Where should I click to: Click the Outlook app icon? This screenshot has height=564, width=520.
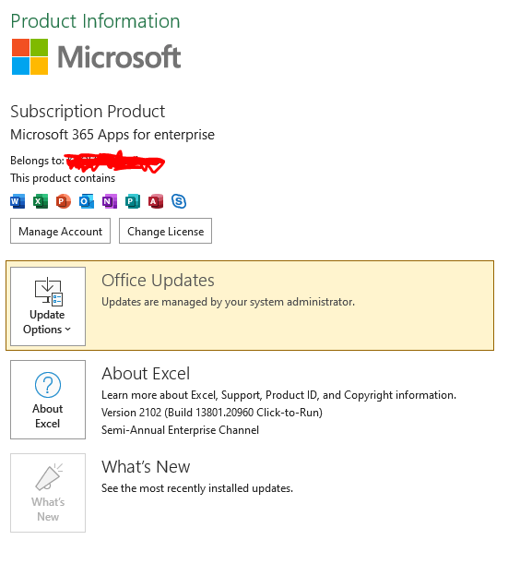click(x=87, y=201)
